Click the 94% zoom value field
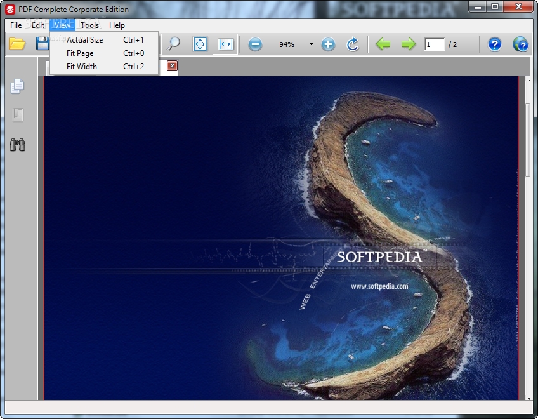This screenshot has width=538, height=419. [287, 44]
